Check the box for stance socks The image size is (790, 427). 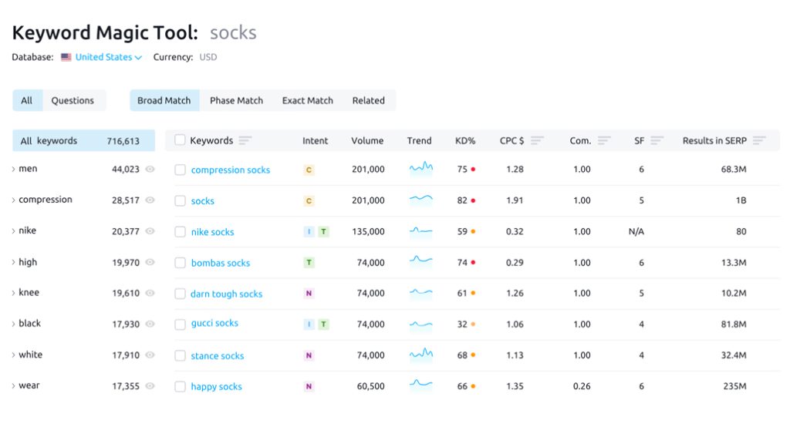point(180,355)
